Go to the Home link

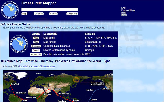(124, 15)
